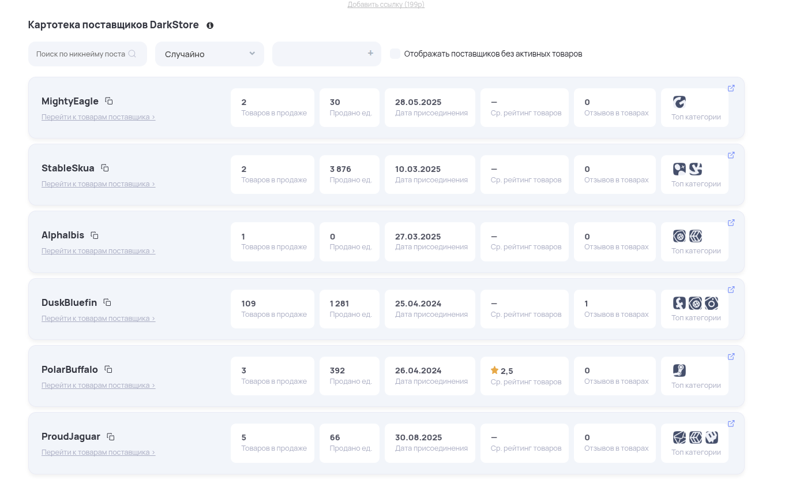Click the second top category icon for StableSkua

[x=696, y=169]
